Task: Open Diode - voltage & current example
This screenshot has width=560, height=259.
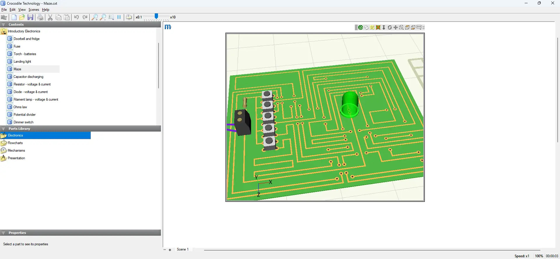Action: (x=27, y=92)
